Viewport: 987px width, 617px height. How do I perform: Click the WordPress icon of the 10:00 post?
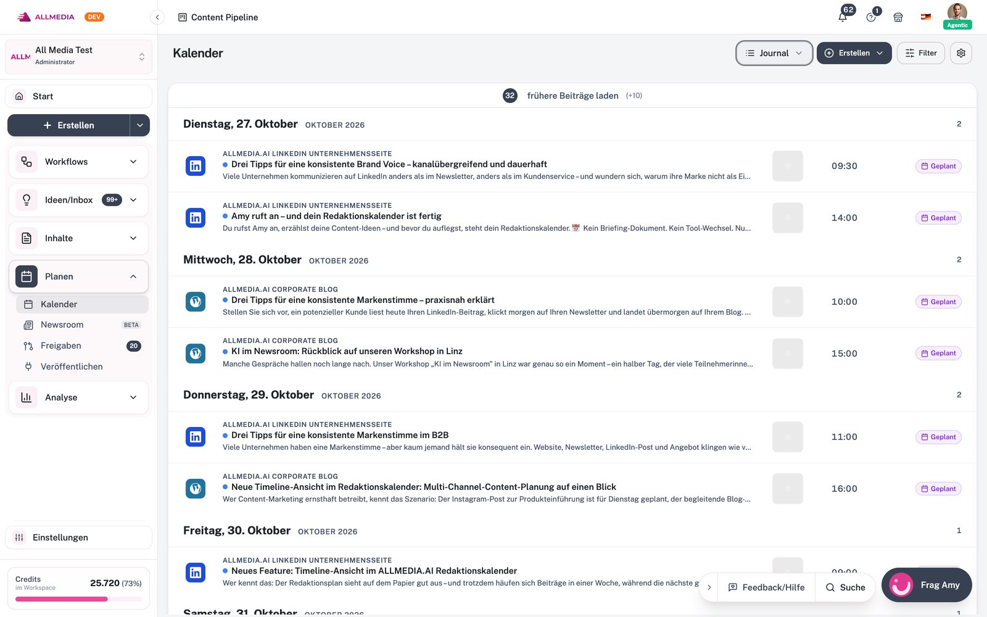pos(196,302)
